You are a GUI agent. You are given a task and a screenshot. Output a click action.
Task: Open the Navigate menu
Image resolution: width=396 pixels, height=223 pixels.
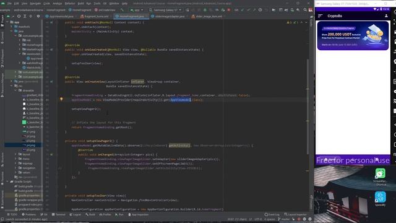coord(35,4)
